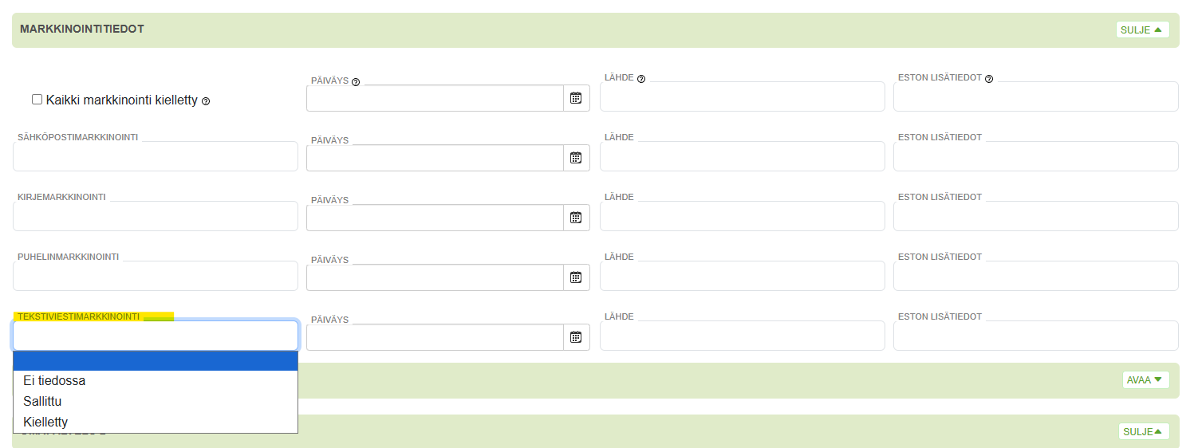Open calendar for Puhelinmarkkinointi date
1194x448 pixels.
pos(576,277)
